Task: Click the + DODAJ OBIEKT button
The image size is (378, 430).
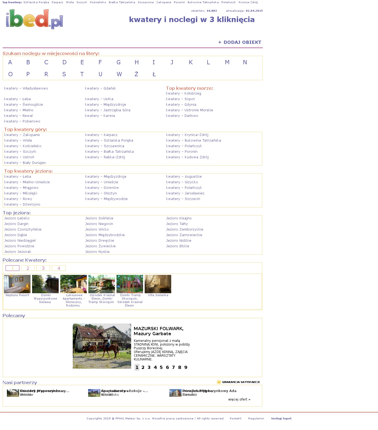Action: [240, 42]
